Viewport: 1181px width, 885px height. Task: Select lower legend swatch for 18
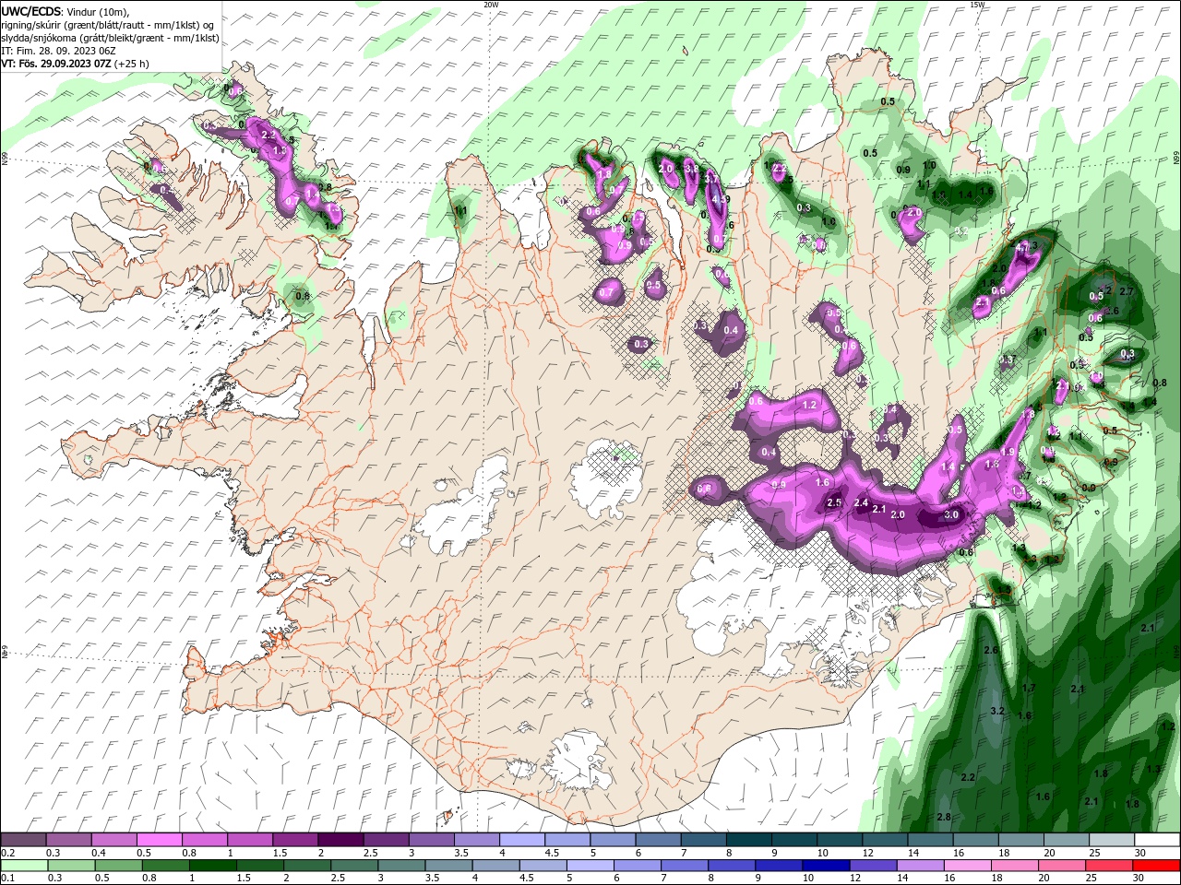(1015, 866)
